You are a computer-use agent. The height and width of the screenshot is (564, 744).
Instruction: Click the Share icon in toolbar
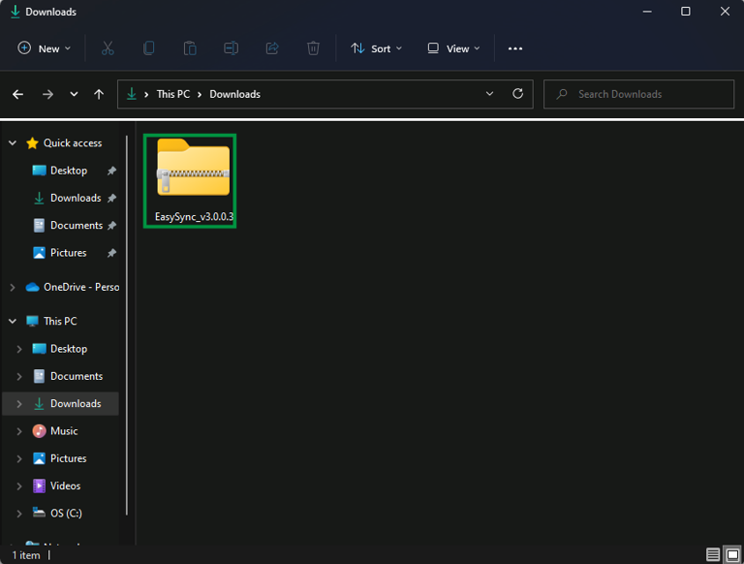coord(272,48)
